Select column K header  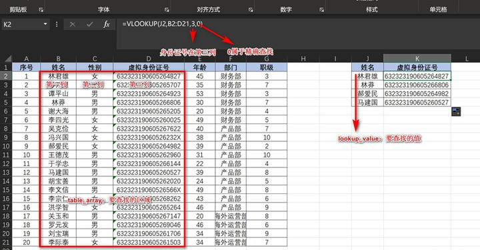pos(417,59)
